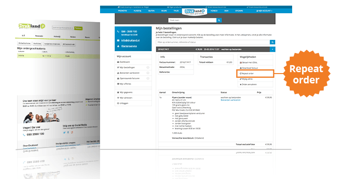Click the magnifier search button in header
This screenshot has height=179, width=341.
pyautogui.click(x=219, y=20)
